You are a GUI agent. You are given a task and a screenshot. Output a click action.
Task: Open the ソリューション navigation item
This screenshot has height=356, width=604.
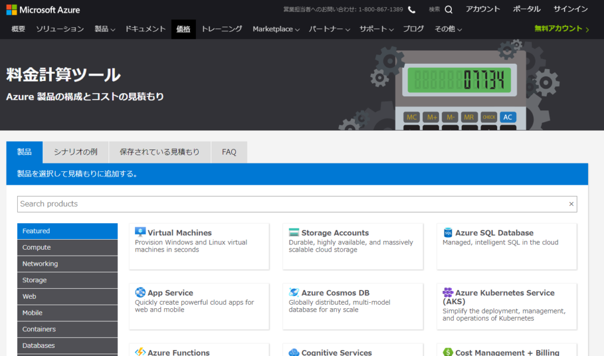pyautogui.click(x=60, y=29)
